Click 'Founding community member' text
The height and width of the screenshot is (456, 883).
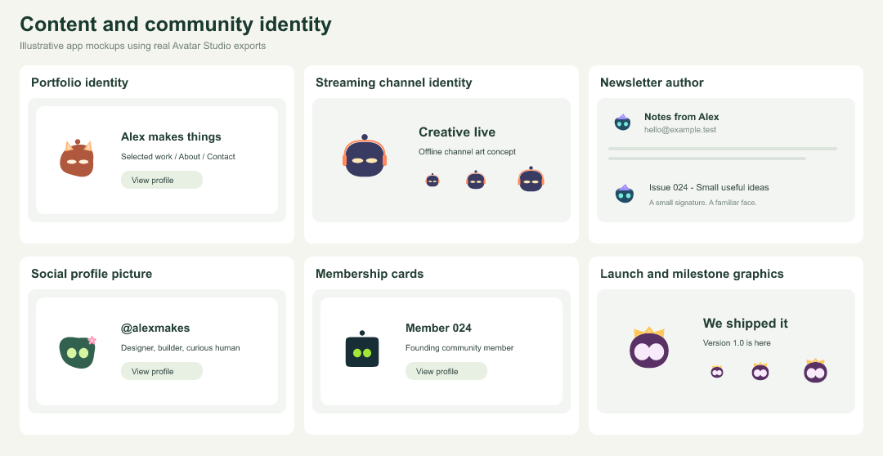(459, 348)
